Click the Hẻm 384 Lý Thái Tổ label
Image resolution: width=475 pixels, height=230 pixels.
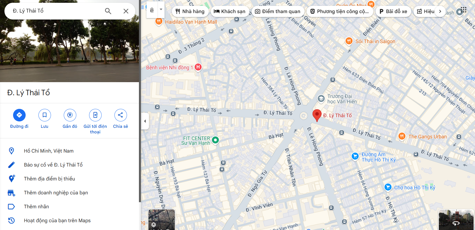tap(274, 93)
